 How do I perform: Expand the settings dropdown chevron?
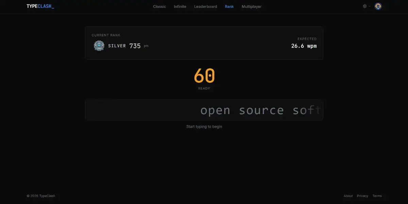pyautogui.click(x=369, y=6)
